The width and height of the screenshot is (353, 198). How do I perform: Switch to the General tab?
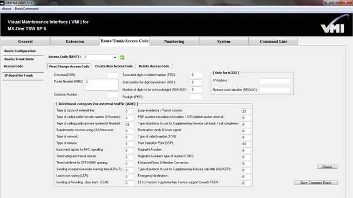[x=25, y=42]
